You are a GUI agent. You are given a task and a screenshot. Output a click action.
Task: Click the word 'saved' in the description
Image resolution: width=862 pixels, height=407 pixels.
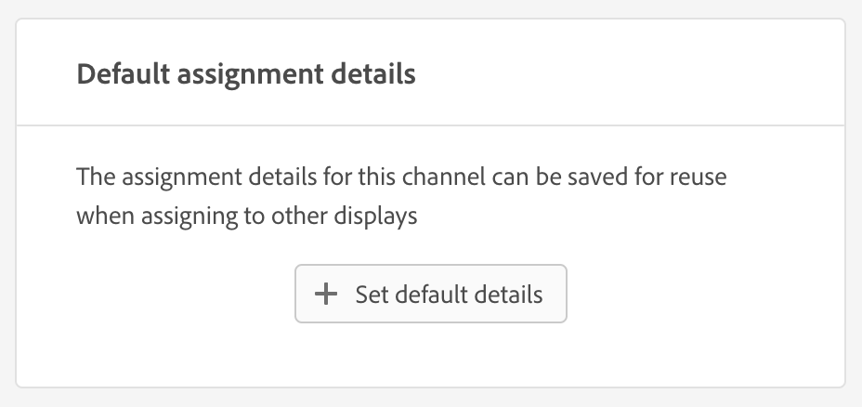[x=588, y=177]
